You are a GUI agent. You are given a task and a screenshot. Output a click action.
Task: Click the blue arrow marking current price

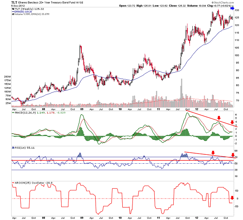click(232, 8)
